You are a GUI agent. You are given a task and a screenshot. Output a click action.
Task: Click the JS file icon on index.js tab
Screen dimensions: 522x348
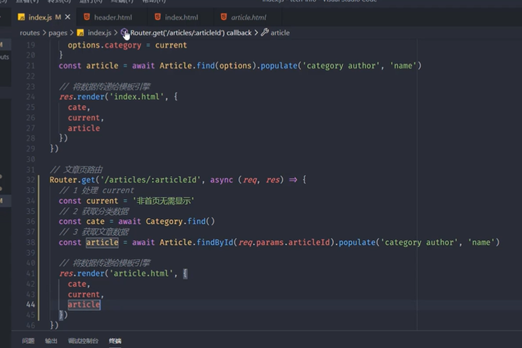tap(22, 17)
